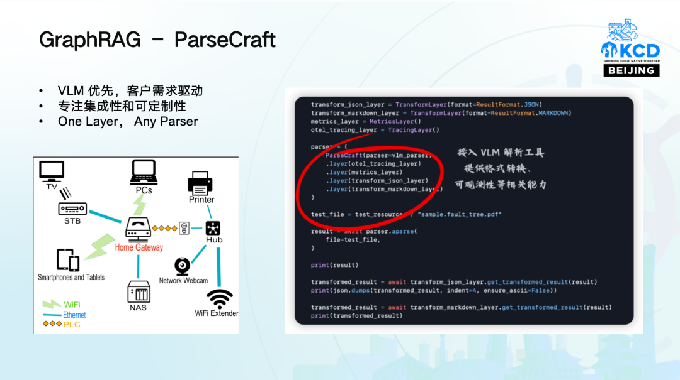Click the annotation '接入 VLM 解析工具'
Image resolution: width=680 pixels, height=380 pixels.
click(x=501, y=153)
